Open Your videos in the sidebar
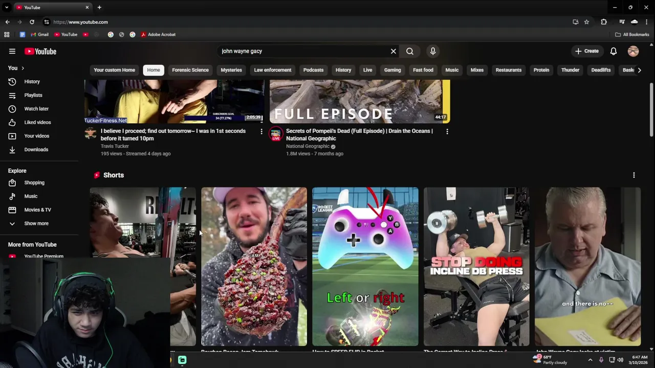The image size is (655, 368). coord(40,136)
